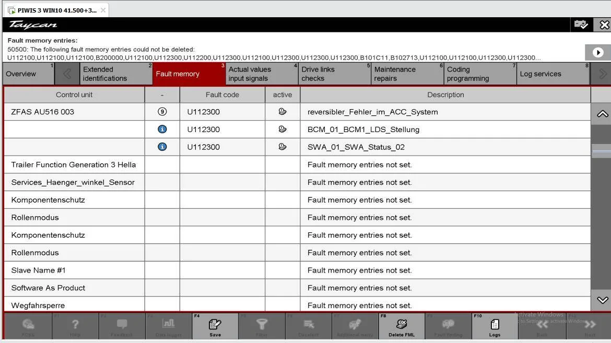The width and height of the screenshot is (611, 343).
Task: Click the scroll up chevron on table
Action: (x=602, y=114)
